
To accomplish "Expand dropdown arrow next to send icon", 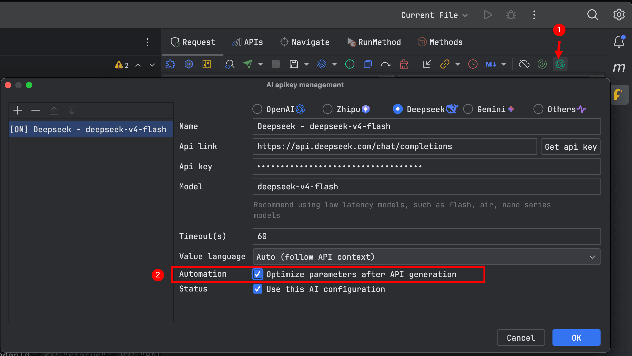I will point(261,64).
